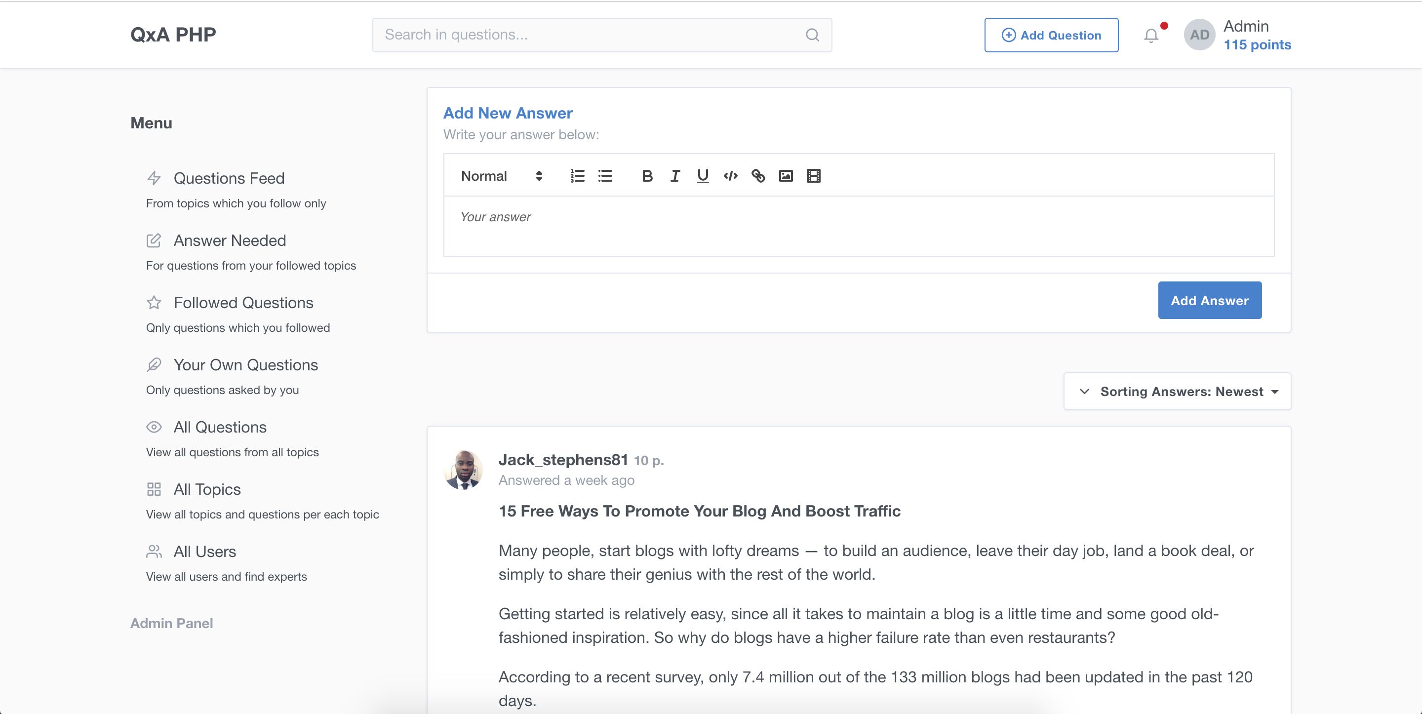Toggle bold formatting in answer editor

pos(647,176)
